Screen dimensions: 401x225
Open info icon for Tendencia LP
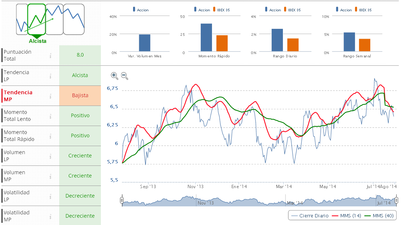click(50, 76)
